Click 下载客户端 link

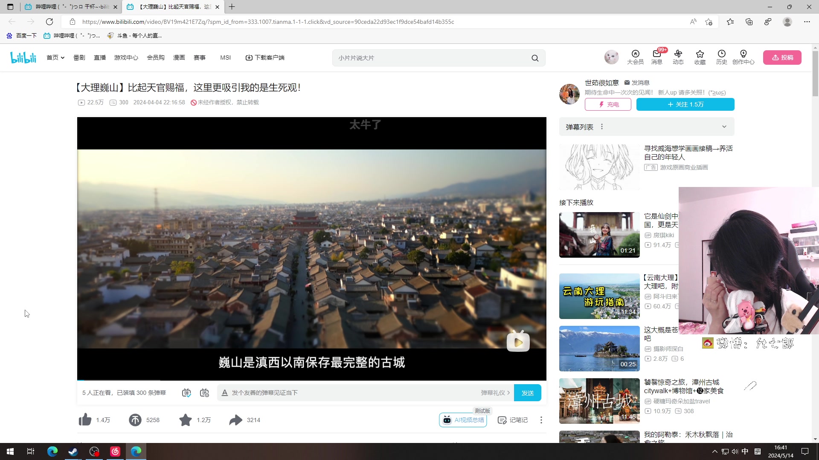click(265, 57)
